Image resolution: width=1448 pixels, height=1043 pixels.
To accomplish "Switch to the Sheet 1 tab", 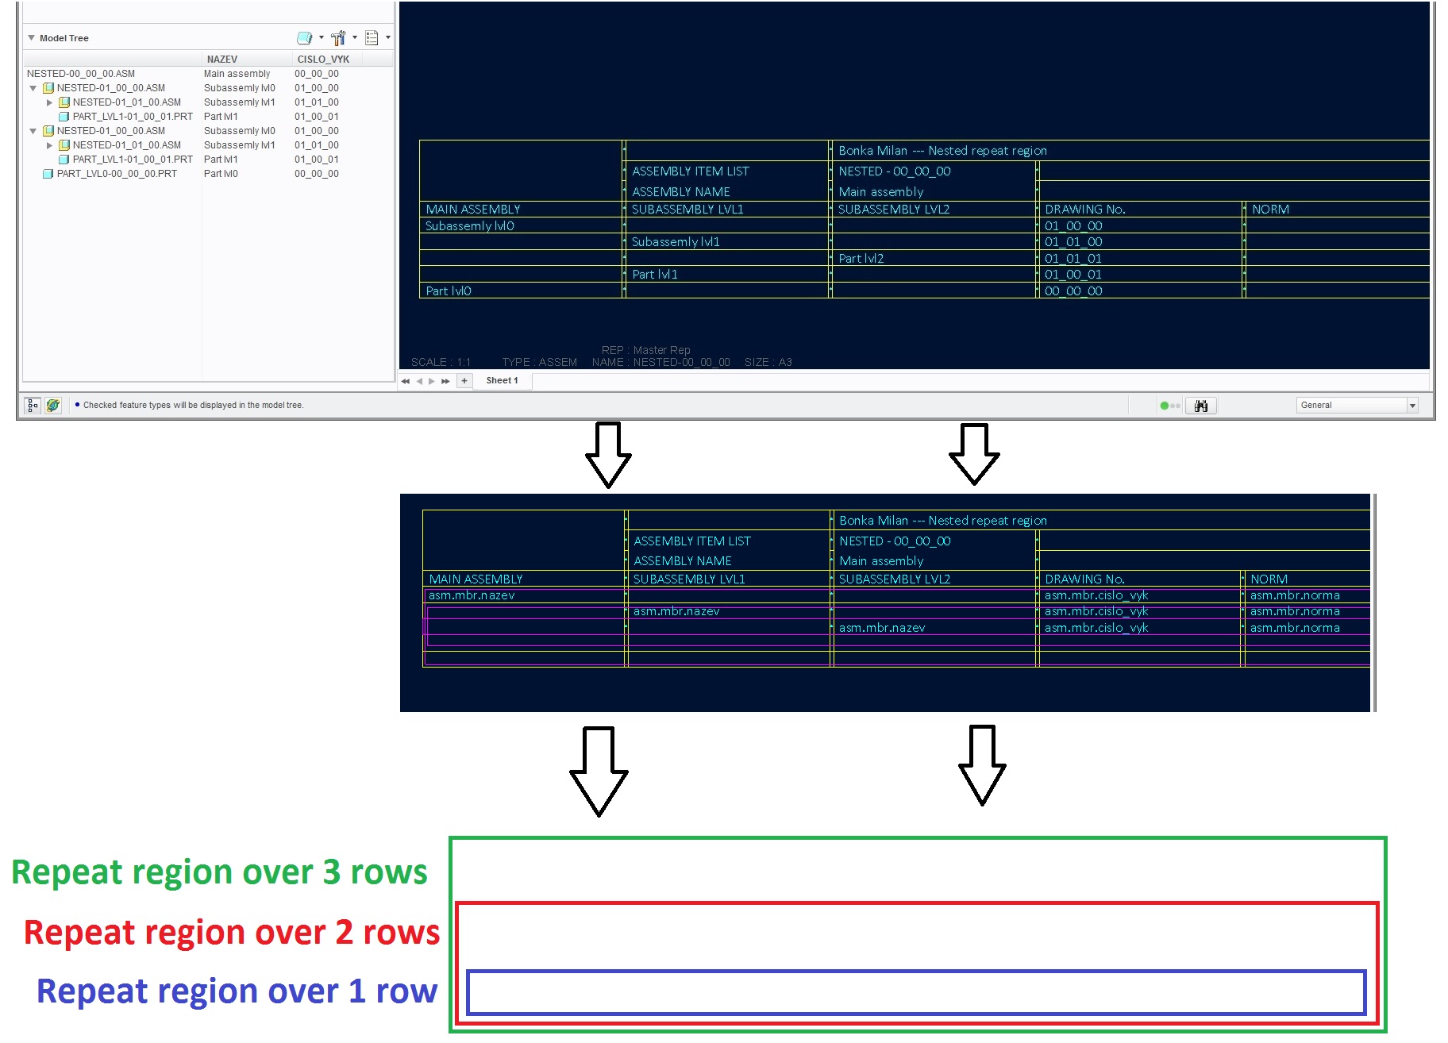I will (x=503, y=380).
